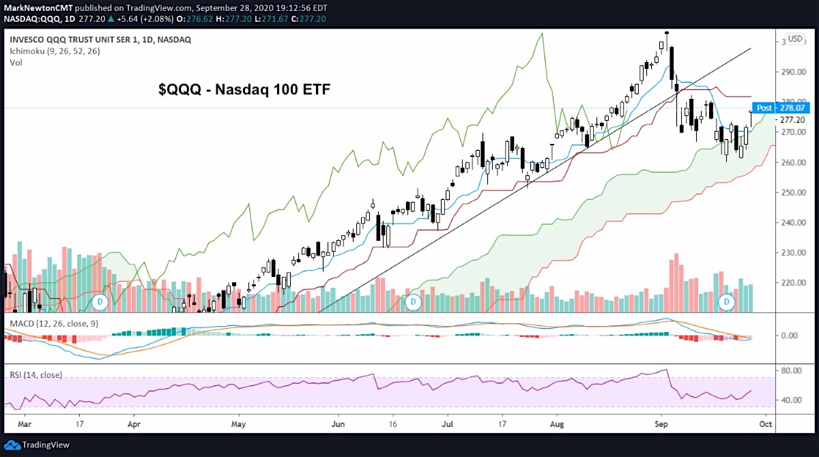Click the May date on the time axis
The image size is (819, 457).
[239, 423]
